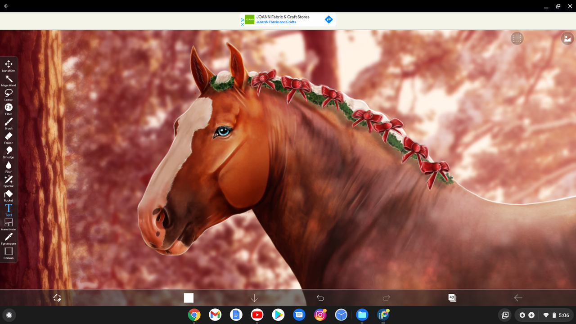Image resolution: width=576 pixels, height=324 pixels.
Task: Click the green JOANN logo thumbnail
Action: [x=250, y=20]
